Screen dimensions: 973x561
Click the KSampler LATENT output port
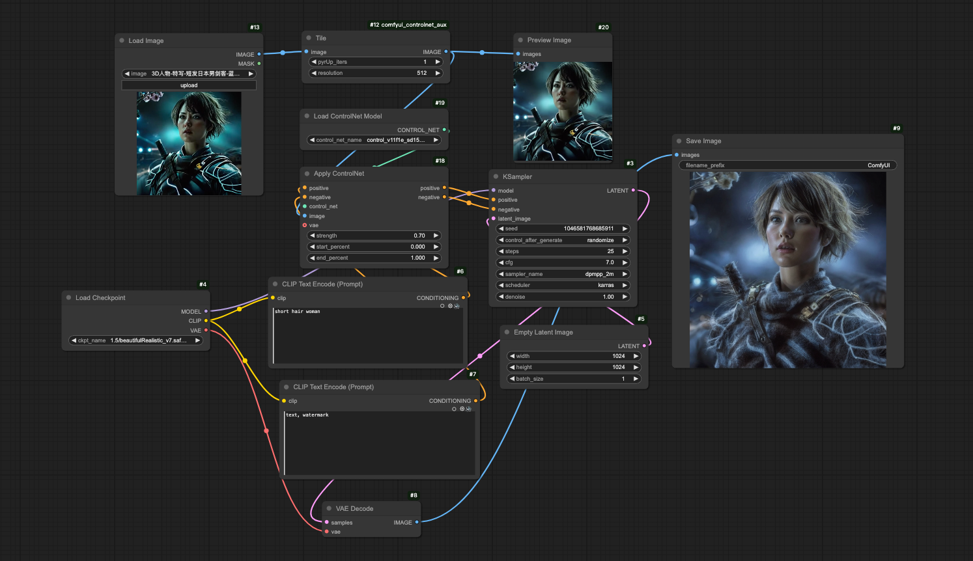(x=633, y=190)
